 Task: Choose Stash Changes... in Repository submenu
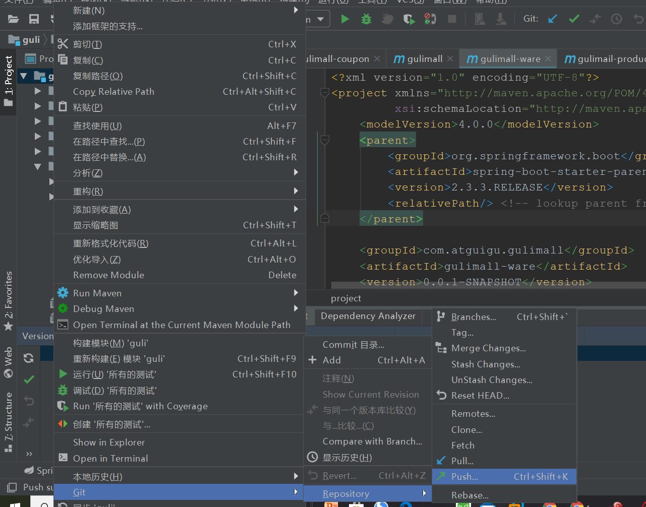point(504,364)
